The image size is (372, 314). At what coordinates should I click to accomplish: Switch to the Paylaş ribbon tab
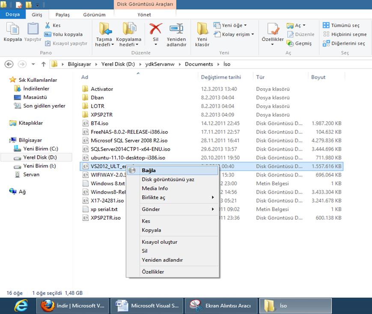pyautogui.click(x=62, y=15)
